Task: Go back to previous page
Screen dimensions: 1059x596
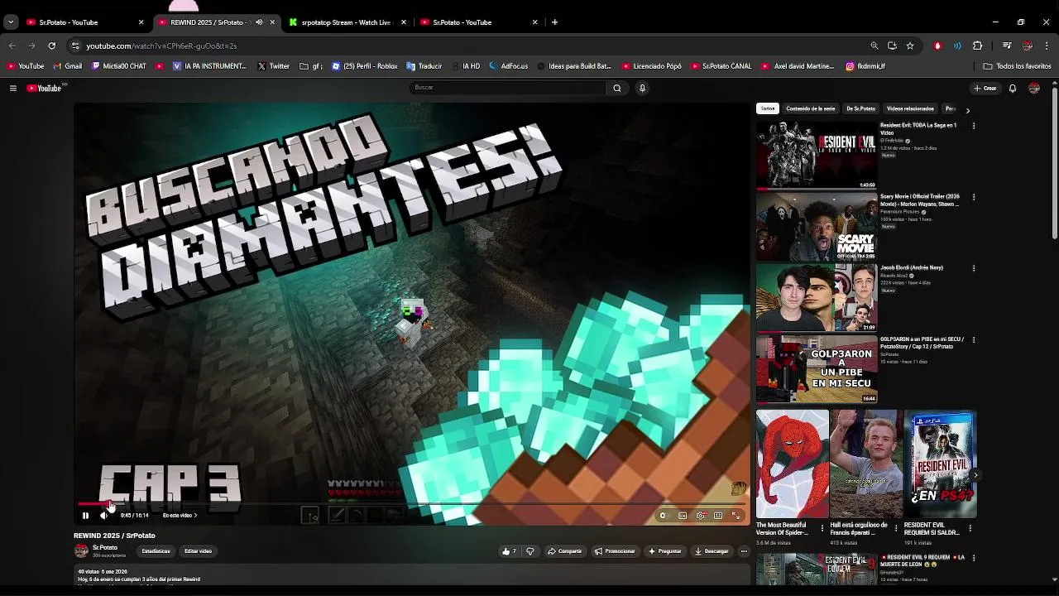Action: tap(12, 46)
